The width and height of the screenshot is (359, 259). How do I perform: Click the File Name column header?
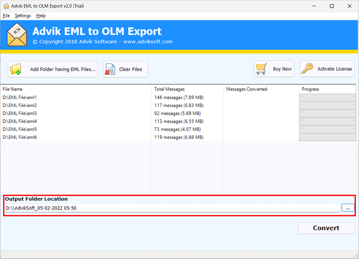coord(76,89)
